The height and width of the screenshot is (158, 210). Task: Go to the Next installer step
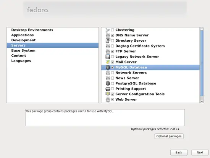point(200,153)
